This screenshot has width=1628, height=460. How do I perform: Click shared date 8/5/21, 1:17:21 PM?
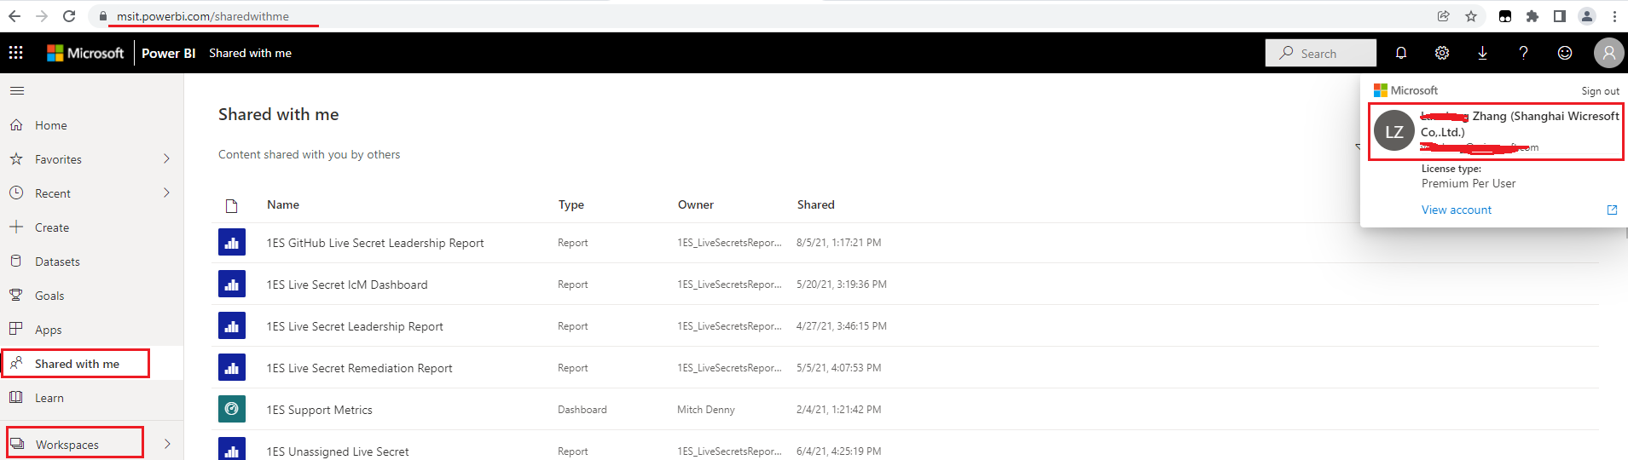839,243
